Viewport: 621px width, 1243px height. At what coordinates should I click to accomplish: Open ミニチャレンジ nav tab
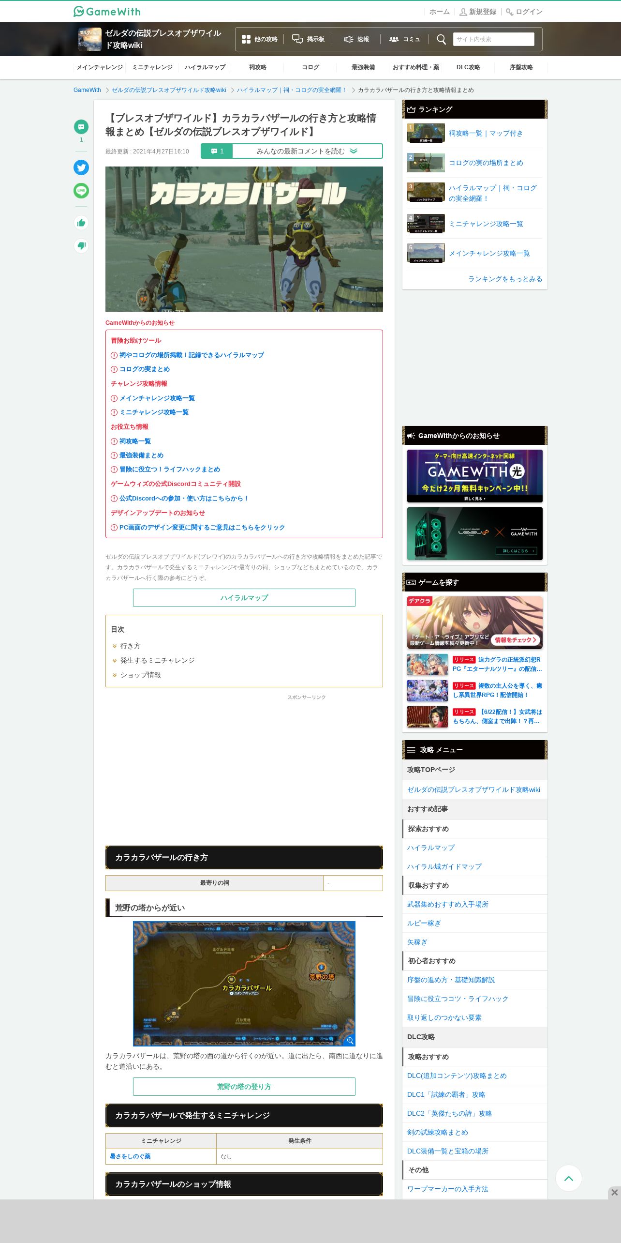click(152, 67)
